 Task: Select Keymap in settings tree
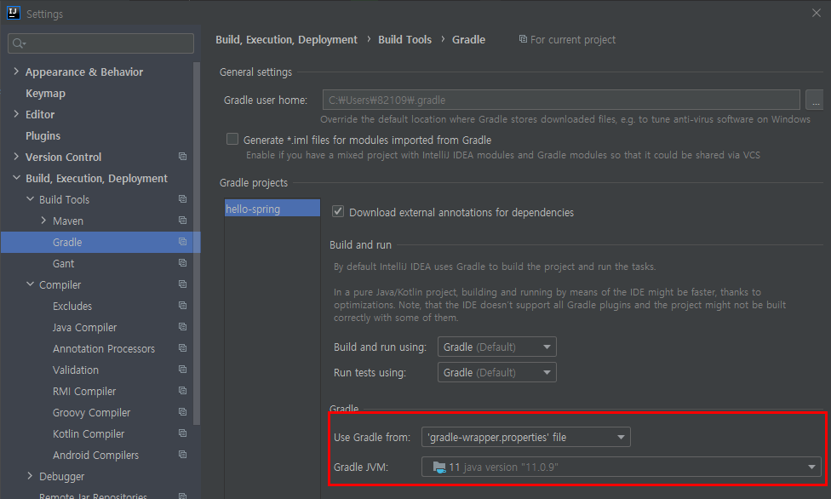point(46,94)
